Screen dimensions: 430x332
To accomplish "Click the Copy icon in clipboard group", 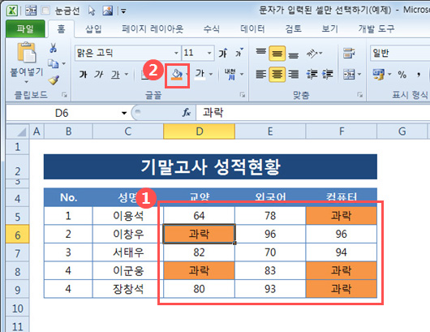I will click(x=54, y=63).
